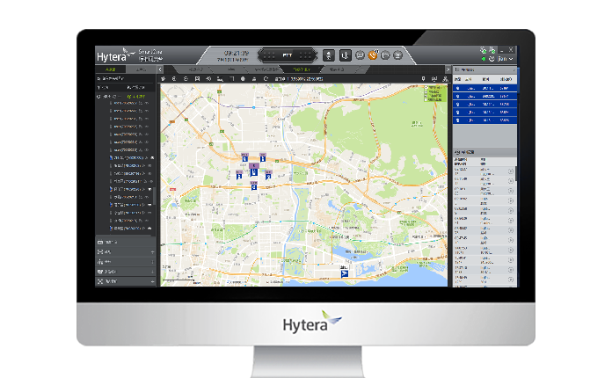Toggle the second option in the map layer legend
Image resolution: width=612 pixels, height=378 pixels.
pyautogui.click(x=426, y=92)
